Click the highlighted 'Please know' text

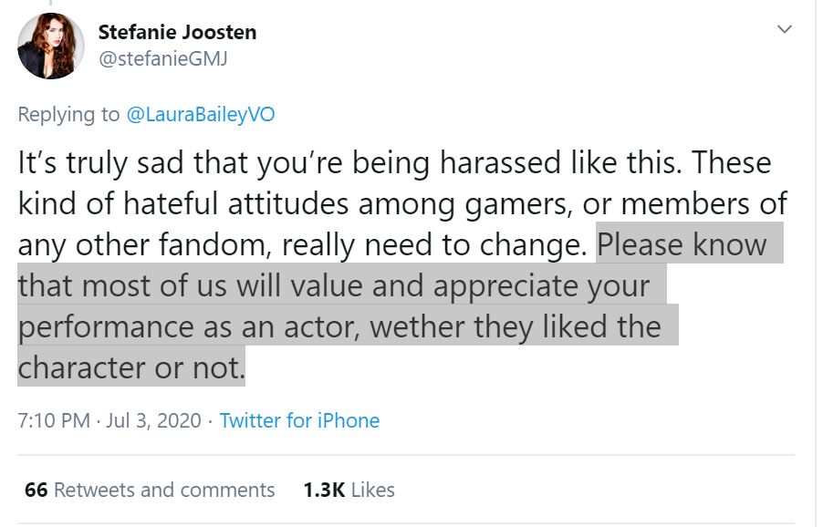682,245
